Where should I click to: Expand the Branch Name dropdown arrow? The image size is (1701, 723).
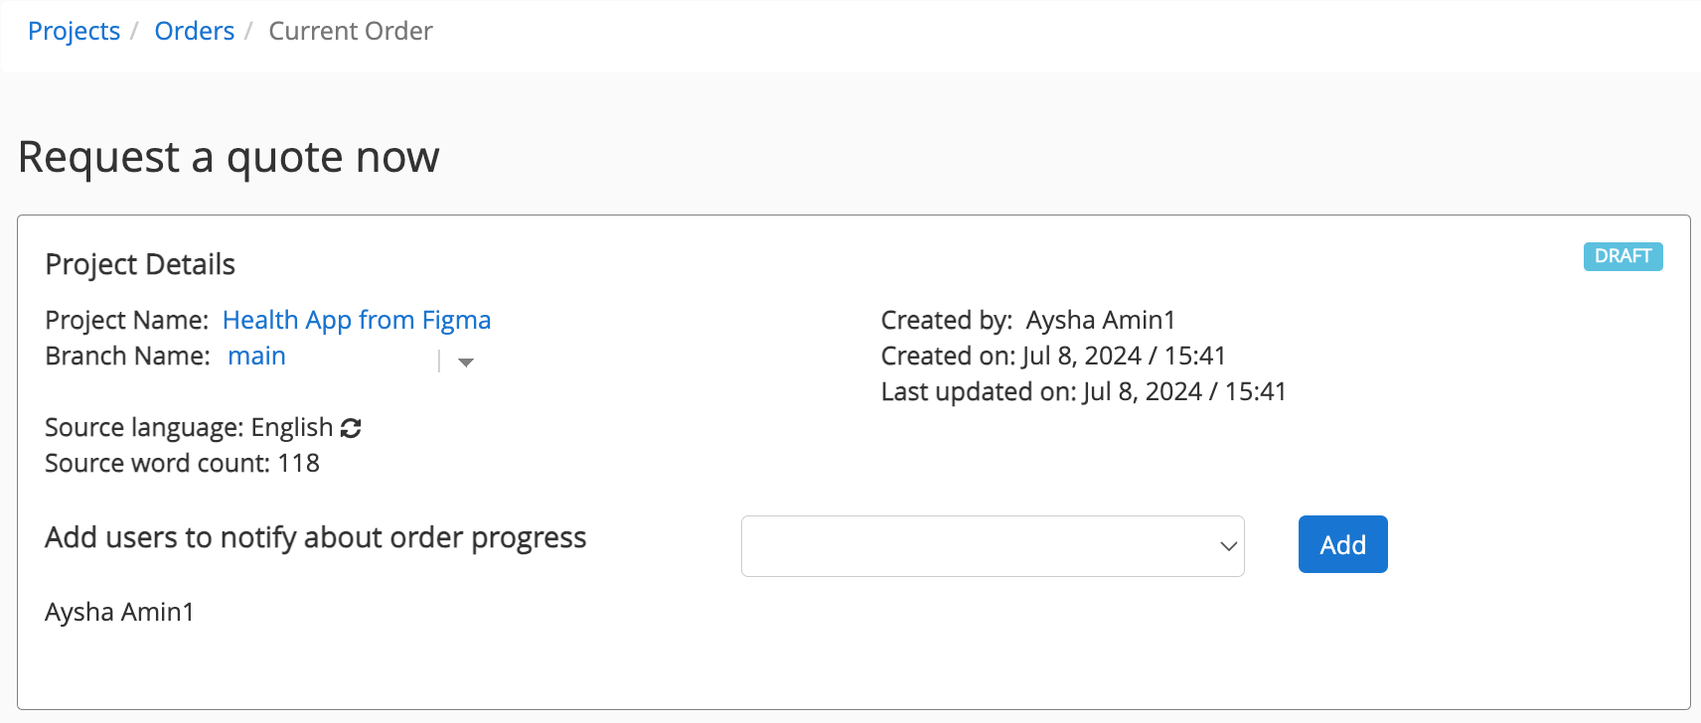pyautogui.click(x=465, y=362)
